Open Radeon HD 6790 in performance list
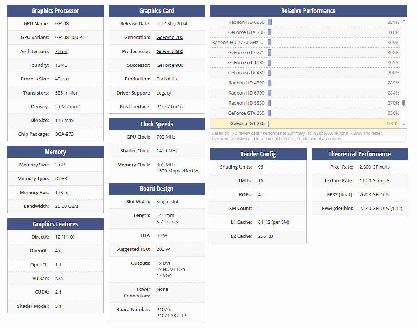Viewport: 417px width, 328px height. 246,93
